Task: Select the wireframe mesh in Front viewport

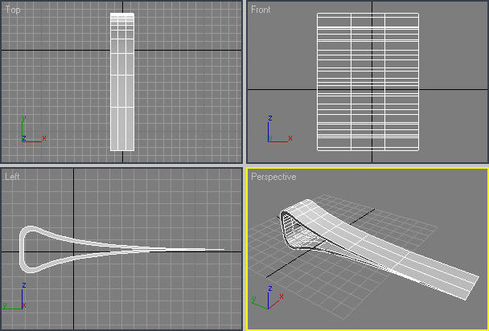Action: pyautogui.click(x=368, y=82)
